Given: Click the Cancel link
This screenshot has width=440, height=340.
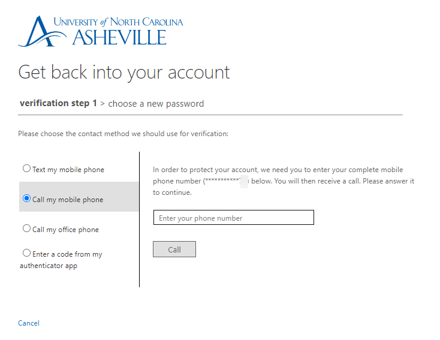Looking at the screenshot, I should point(29,323).
